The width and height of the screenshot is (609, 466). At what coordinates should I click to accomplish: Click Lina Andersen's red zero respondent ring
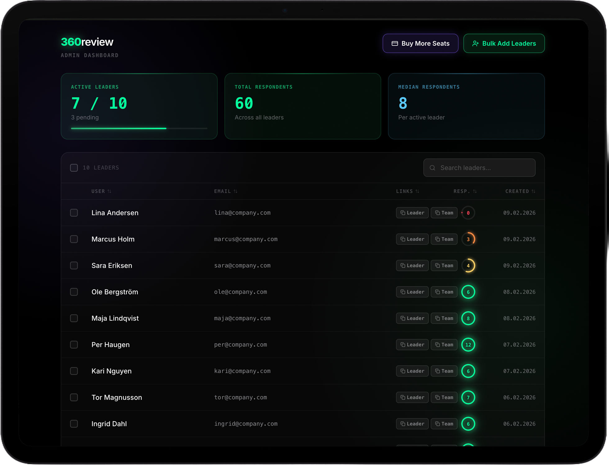click(468, 213)
